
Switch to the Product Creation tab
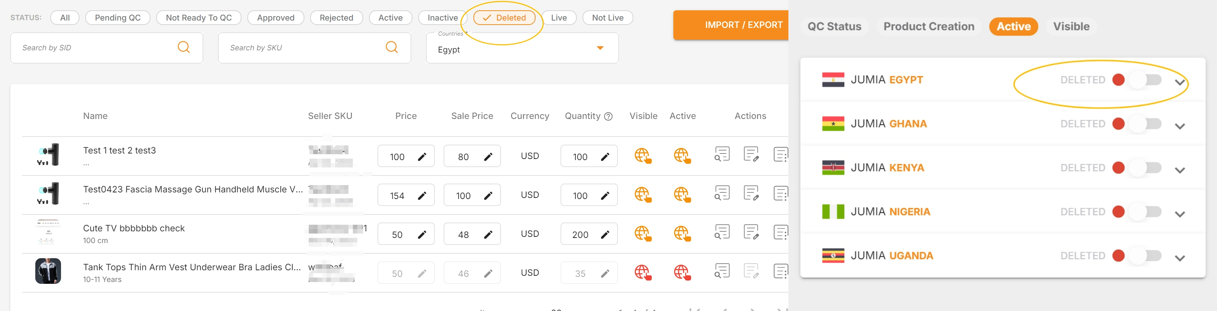tap(928, 26)
